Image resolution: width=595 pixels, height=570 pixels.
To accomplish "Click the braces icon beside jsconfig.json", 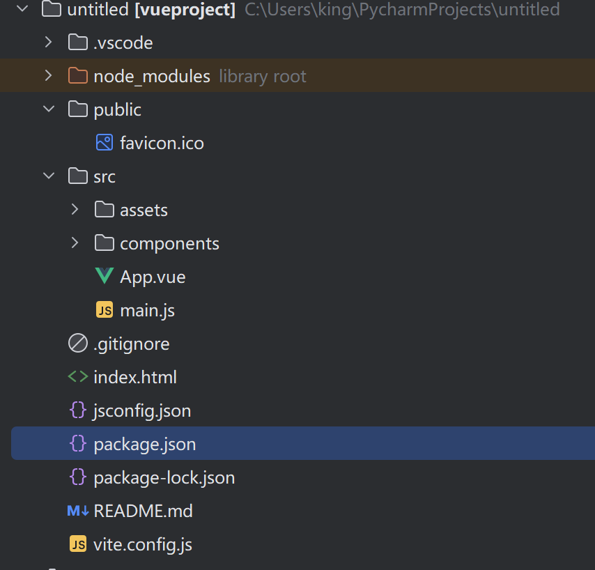I will point(77,410).
